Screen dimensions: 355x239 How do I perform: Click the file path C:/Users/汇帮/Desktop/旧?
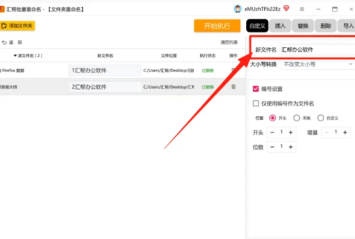click(x=168, y=71)
